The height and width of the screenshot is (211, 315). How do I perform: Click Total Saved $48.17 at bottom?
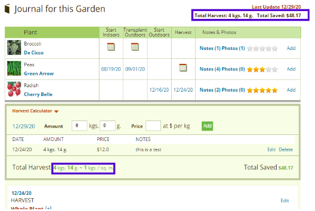[x=268, y=168]
